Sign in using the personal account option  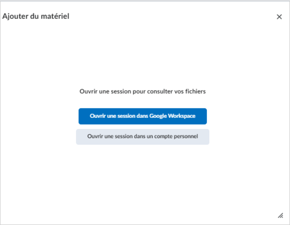[x=143, y=137]
